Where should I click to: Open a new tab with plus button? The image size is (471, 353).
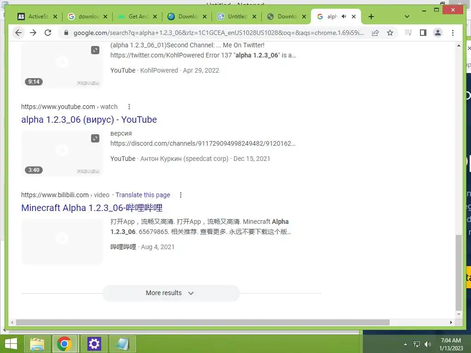(371, 17)
